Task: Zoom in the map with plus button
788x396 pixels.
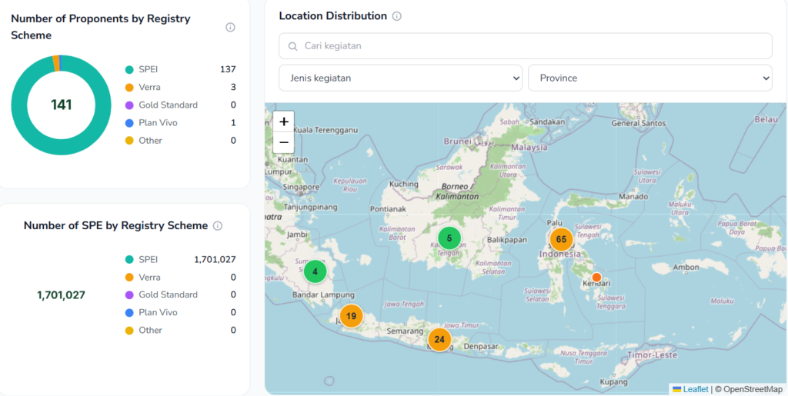Action: (283, 121)
